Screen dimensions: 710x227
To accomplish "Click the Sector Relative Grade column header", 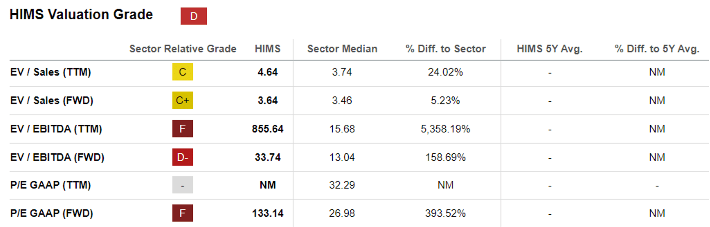I will (x=183, y=49).
